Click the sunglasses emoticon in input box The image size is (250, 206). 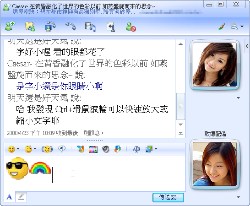(17, 168)
